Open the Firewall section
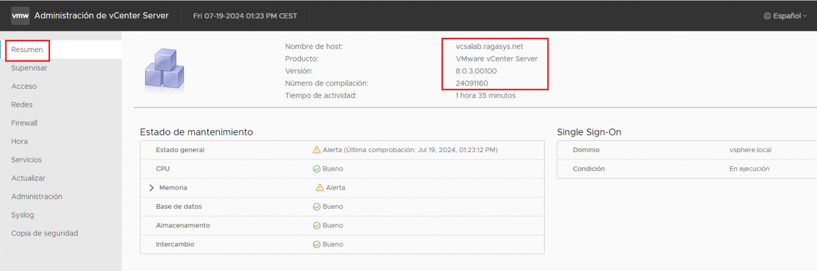The width and height of the screenshot is (817, 271). tap(24, 123)
